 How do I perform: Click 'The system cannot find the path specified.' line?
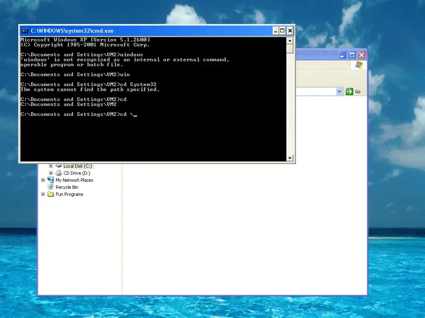90,89
